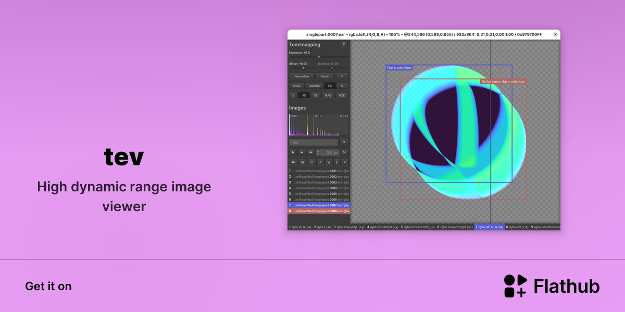625x312 pixels.
Task: Switch to channel tab 4 rgba.disparityR.(x,y)
Action: click(383, 227)
